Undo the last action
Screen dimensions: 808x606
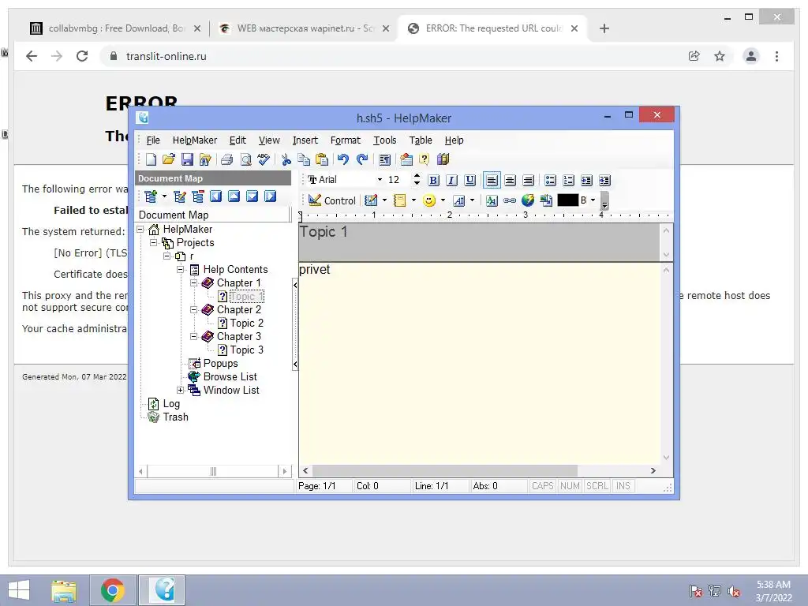343,159
